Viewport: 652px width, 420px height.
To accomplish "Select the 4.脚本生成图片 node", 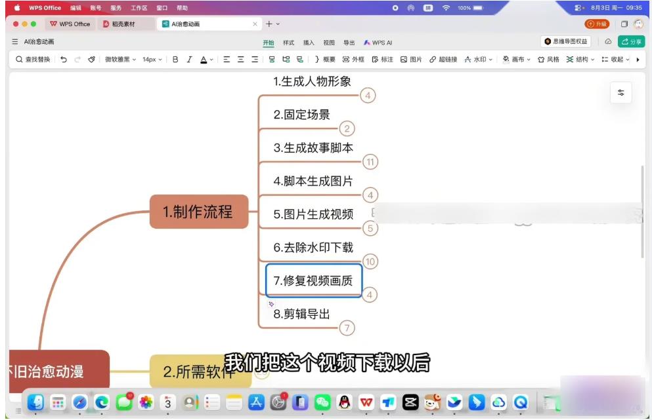I will pyautogui.click(x=313, y=181).
